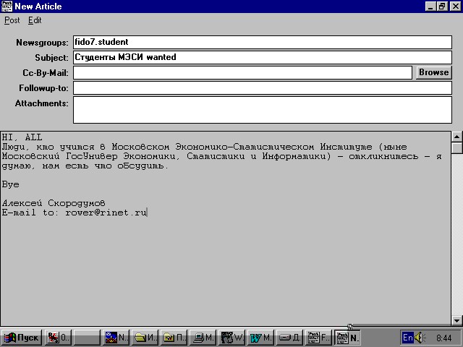This screenshot has height=347, width=463.
Task: Click scrollbar down arrow in message body
Action: coord(456,320)
